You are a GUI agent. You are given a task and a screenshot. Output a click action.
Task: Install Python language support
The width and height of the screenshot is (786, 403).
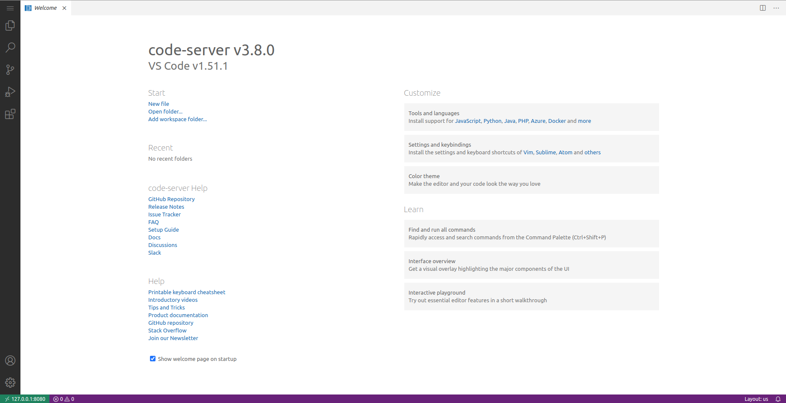coord(492,121)
